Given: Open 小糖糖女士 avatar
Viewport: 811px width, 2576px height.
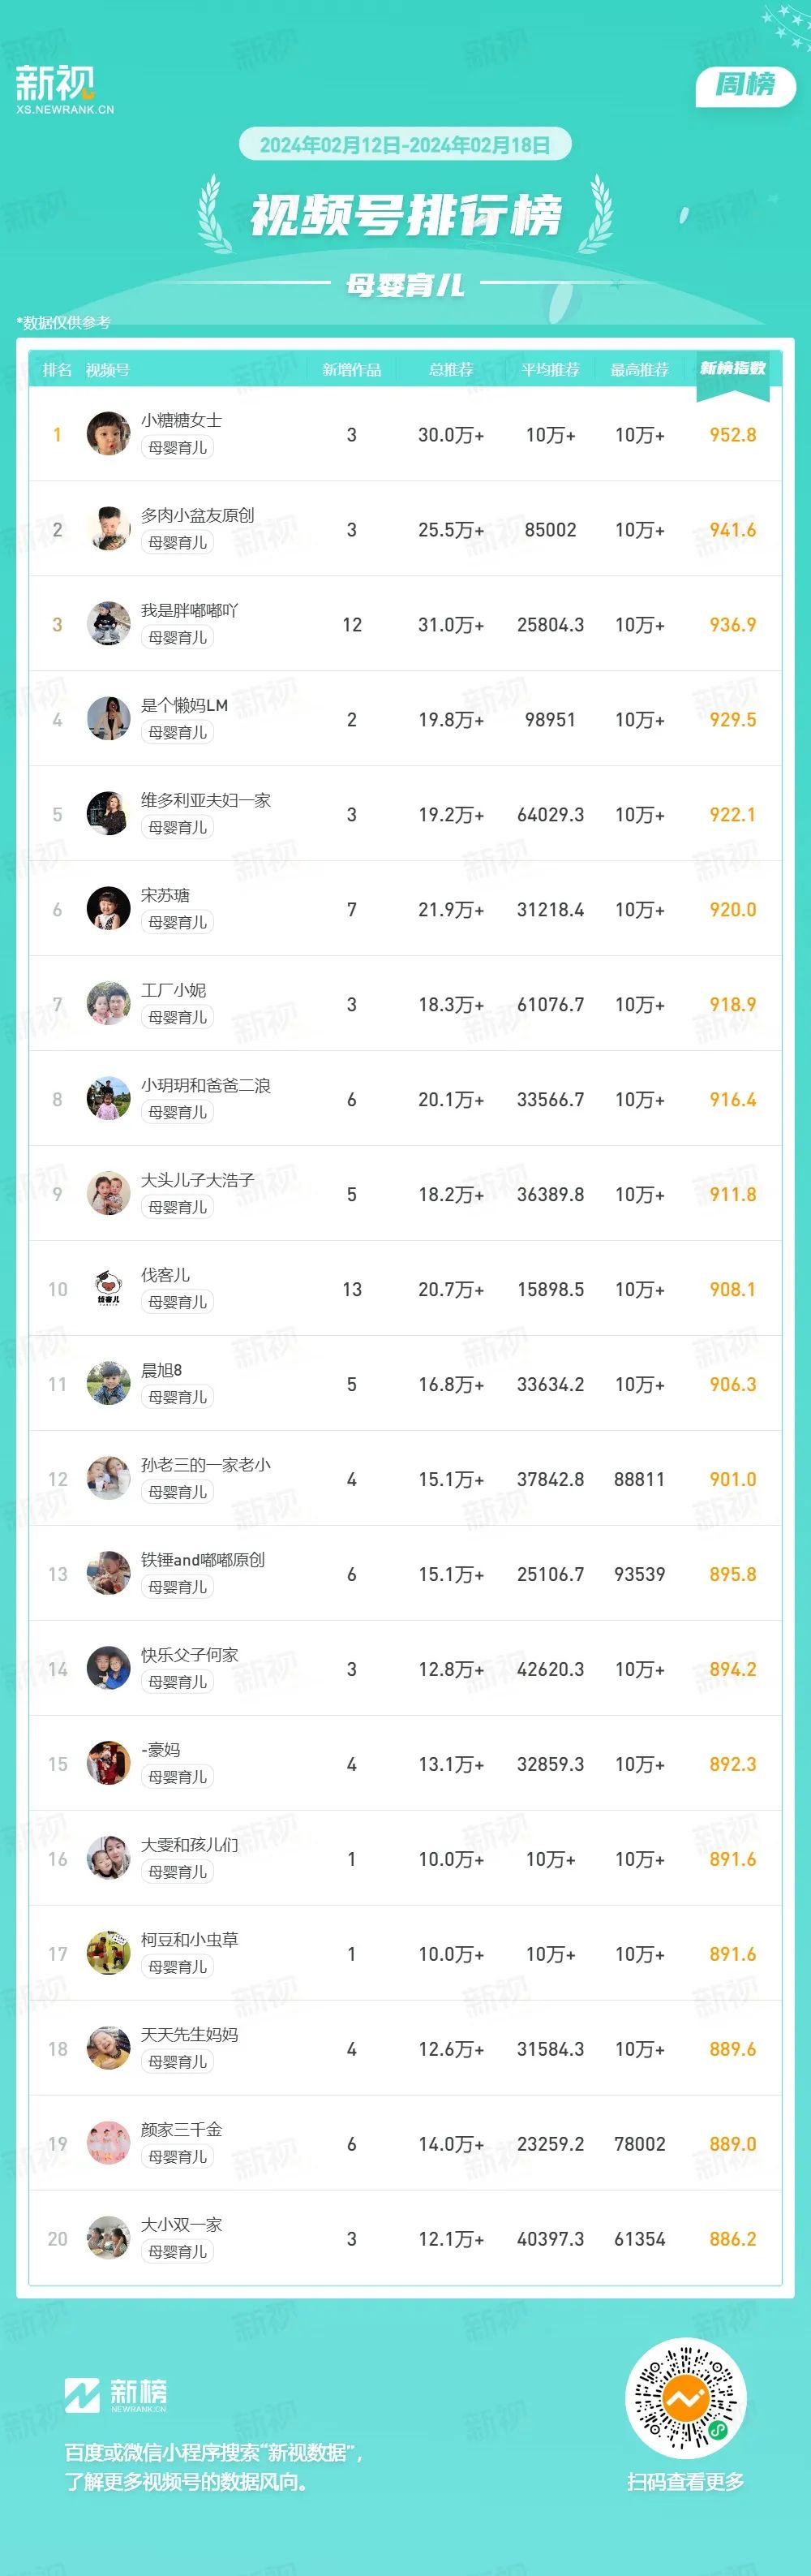Looking at the screenshot, I should (109, 433).
